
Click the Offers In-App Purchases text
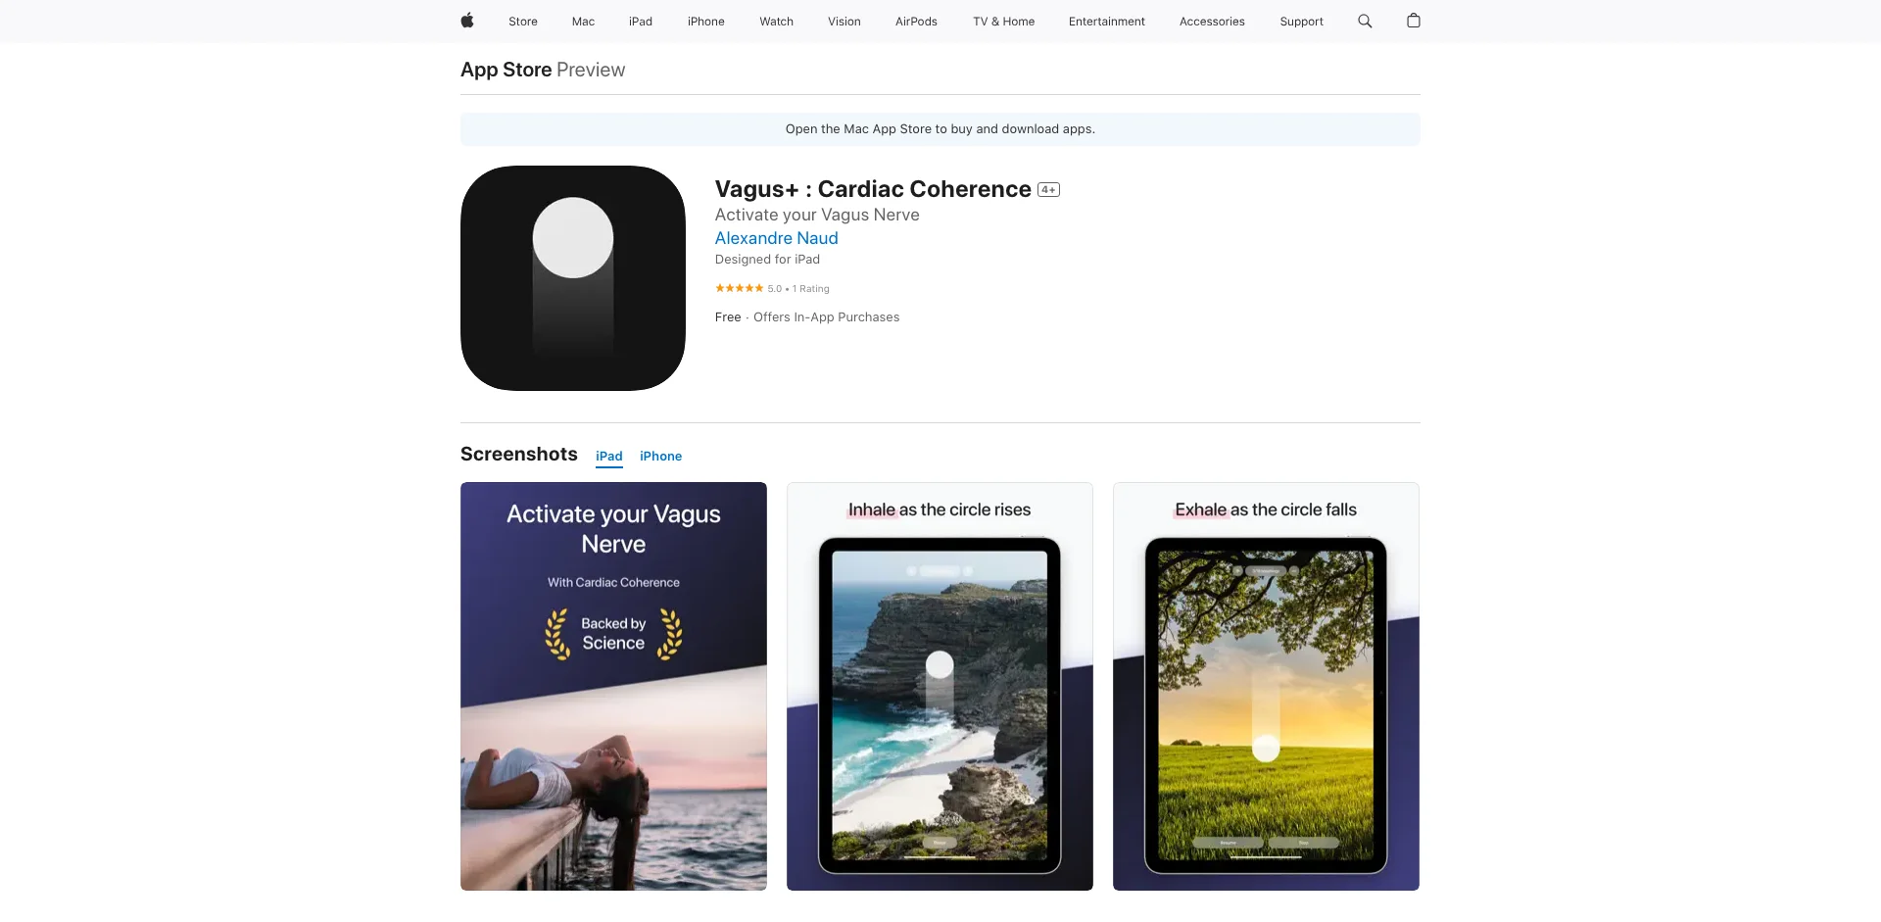(x=826, y=317)
